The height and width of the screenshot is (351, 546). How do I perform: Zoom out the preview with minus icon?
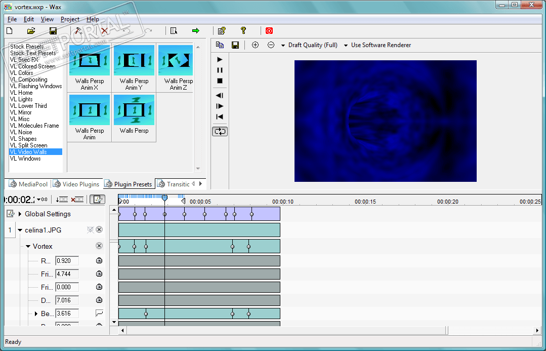(x=271, y=45)
